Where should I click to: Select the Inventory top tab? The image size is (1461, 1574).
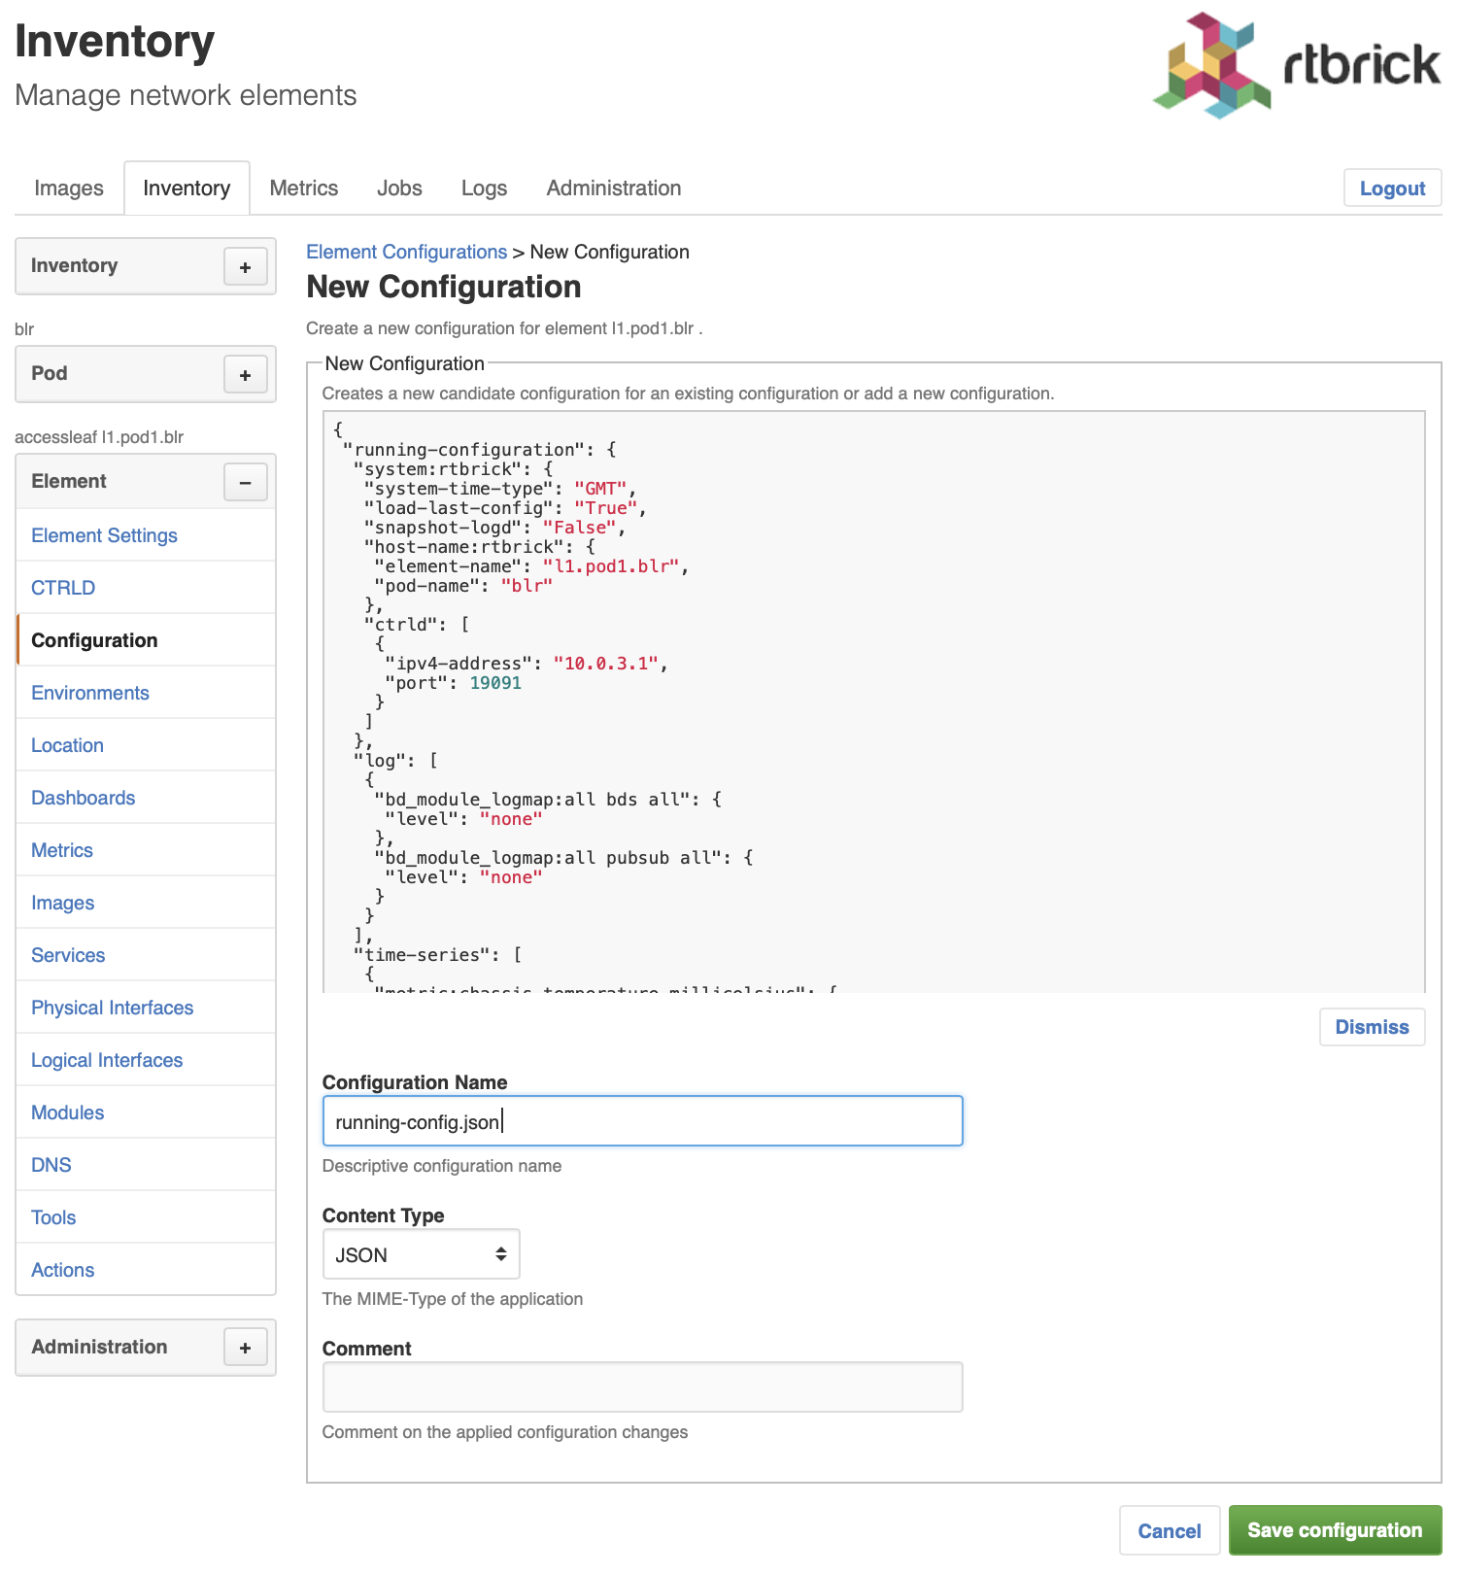187,188
